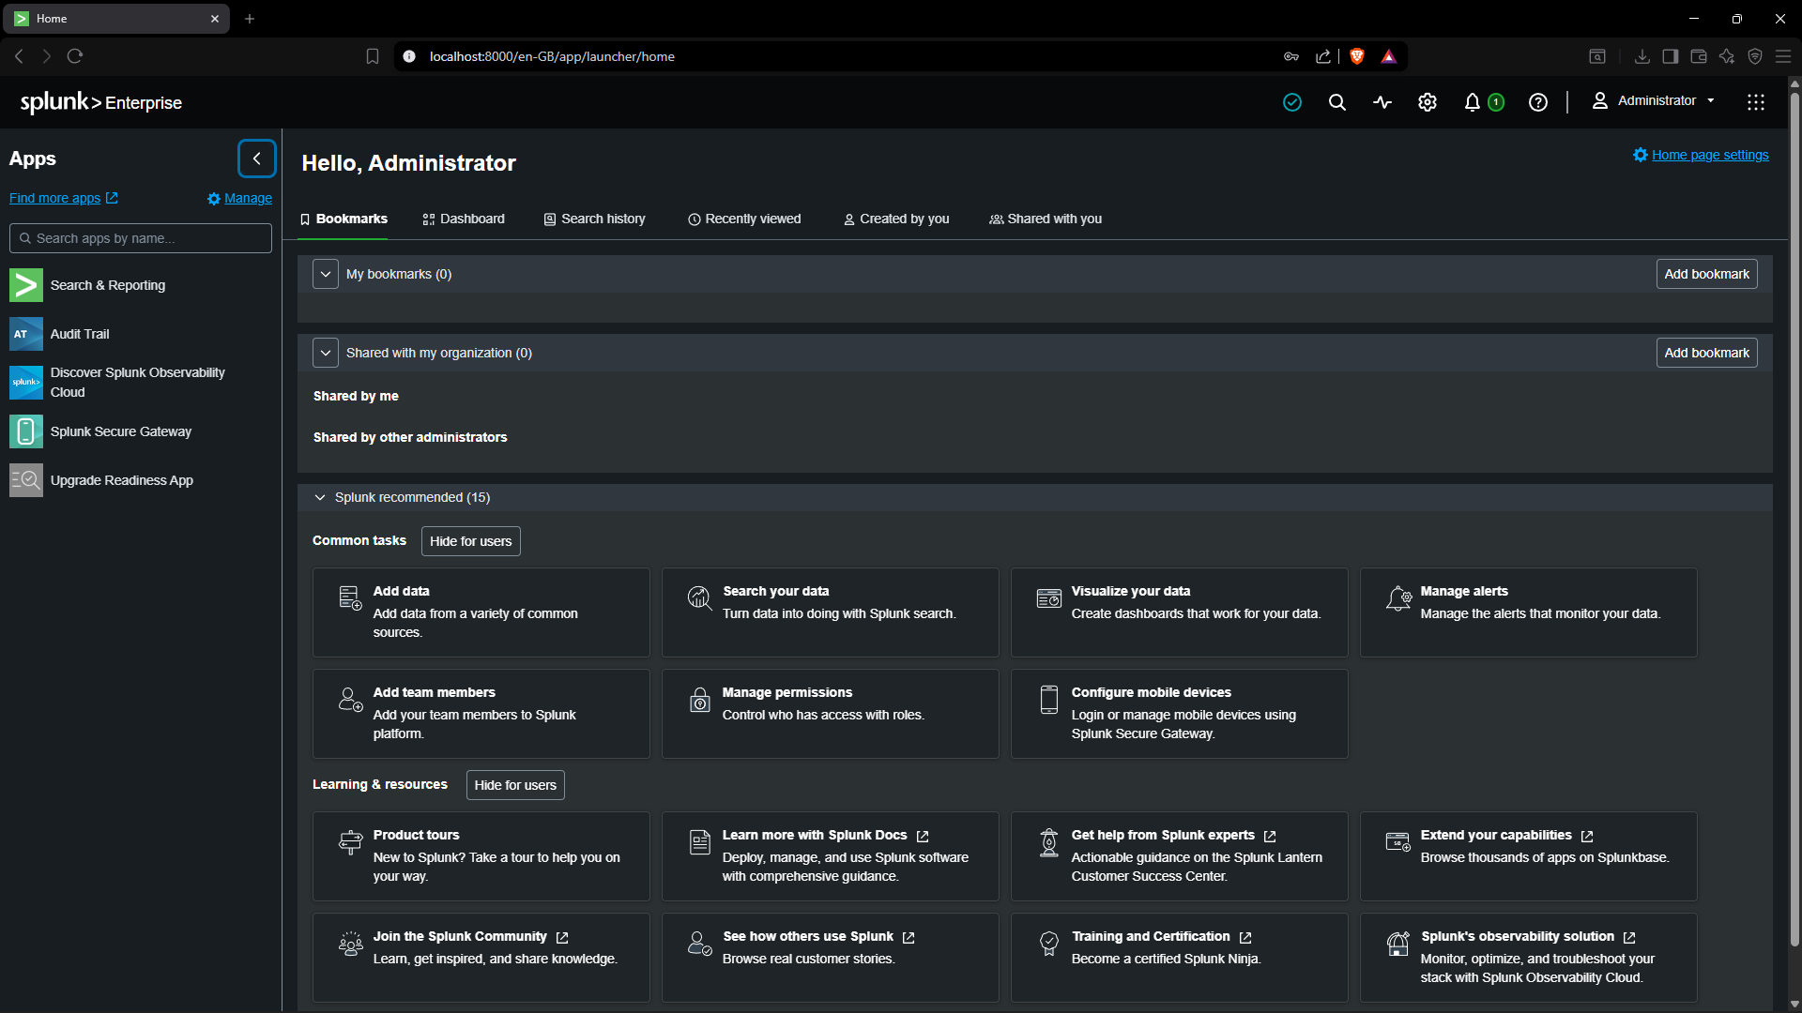Image resolution: width=1802 pixels, height=1013 pixels.
Task: Open the Manage apps link
Action: tap(239, 198)
